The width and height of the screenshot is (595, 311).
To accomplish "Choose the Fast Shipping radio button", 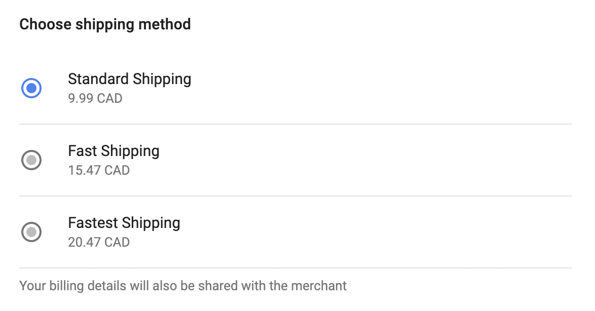I will point(31,161).
